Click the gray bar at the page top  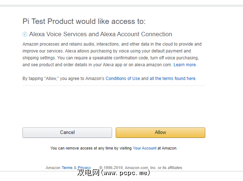point(122,5)
